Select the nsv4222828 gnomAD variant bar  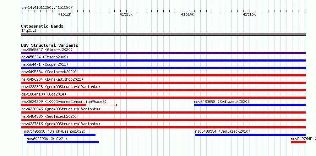[x=163, y=90]
